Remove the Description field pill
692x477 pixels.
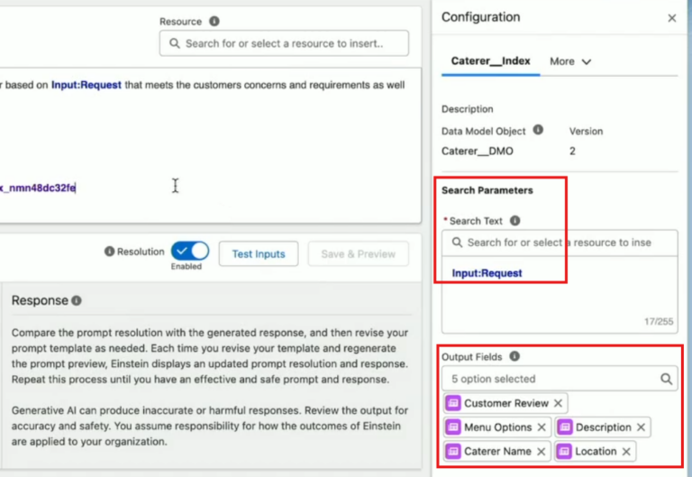(641, 427)
